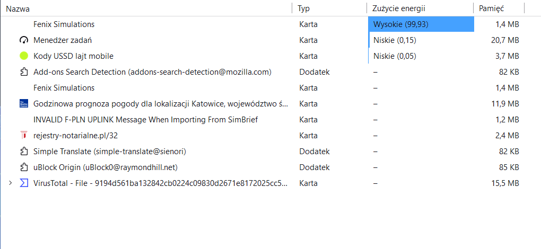The image size is (541, 249).
Task: Select uBlock Origin add-on name
Action: [106, 167]
